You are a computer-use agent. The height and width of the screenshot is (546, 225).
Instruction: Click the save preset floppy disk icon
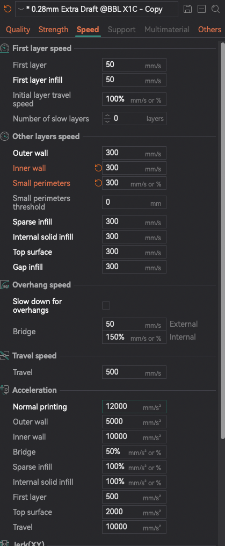187,9
